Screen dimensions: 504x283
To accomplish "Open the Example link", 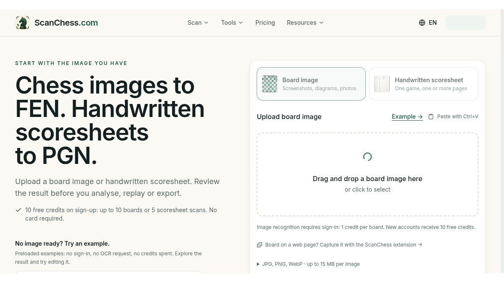I will (407, 117).
